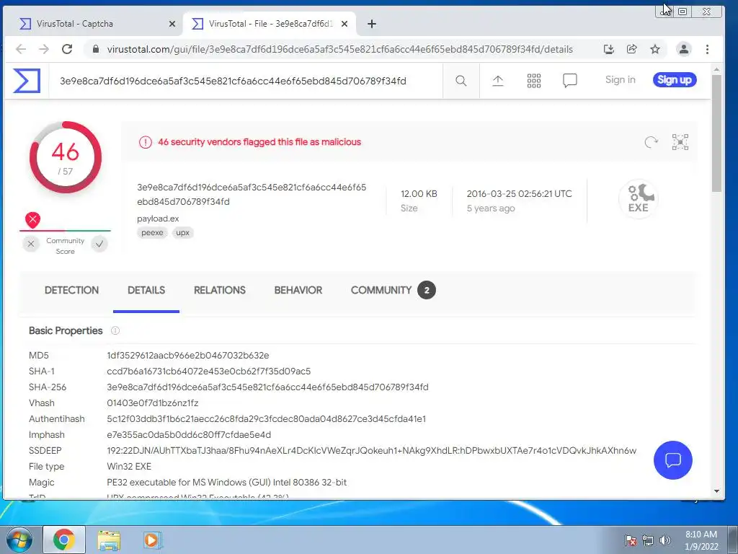The image size is (738, 554).
Task: Reload the page in Chrome
Action: (x=67, y=49)
